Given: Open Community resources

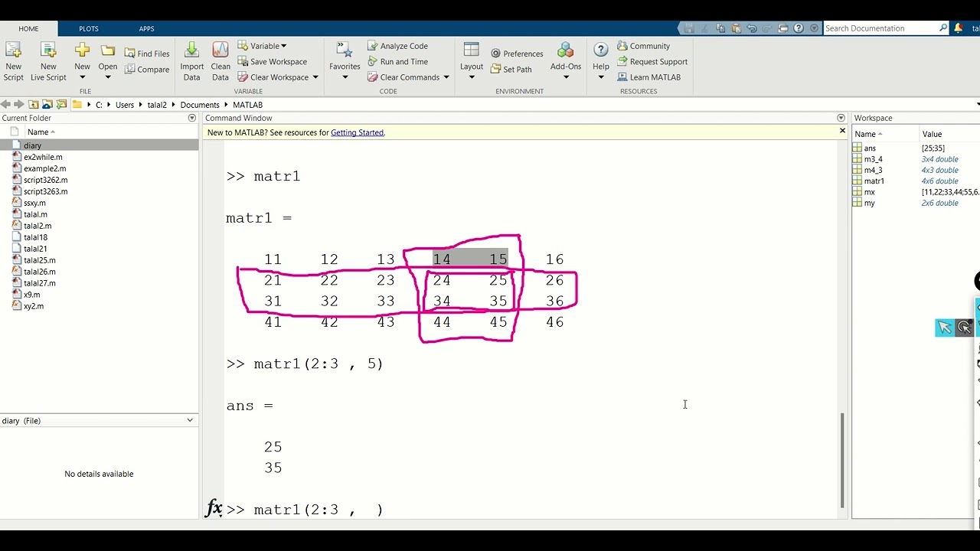Looking at the screenshot, I should [643, 46].
